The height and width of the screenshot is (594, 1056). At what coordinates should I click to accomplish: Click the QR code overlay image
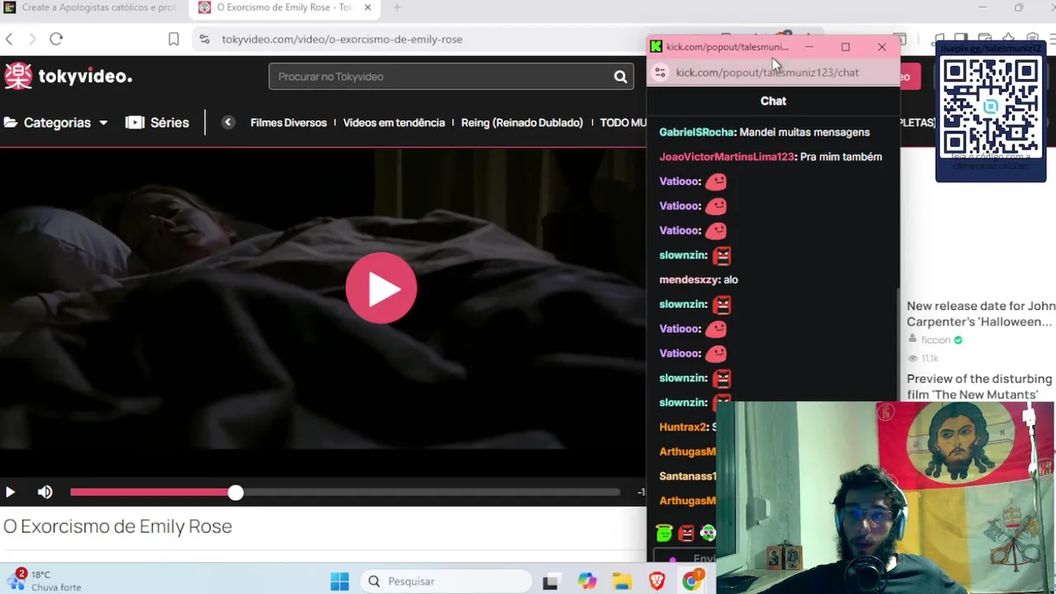(991, 106)
